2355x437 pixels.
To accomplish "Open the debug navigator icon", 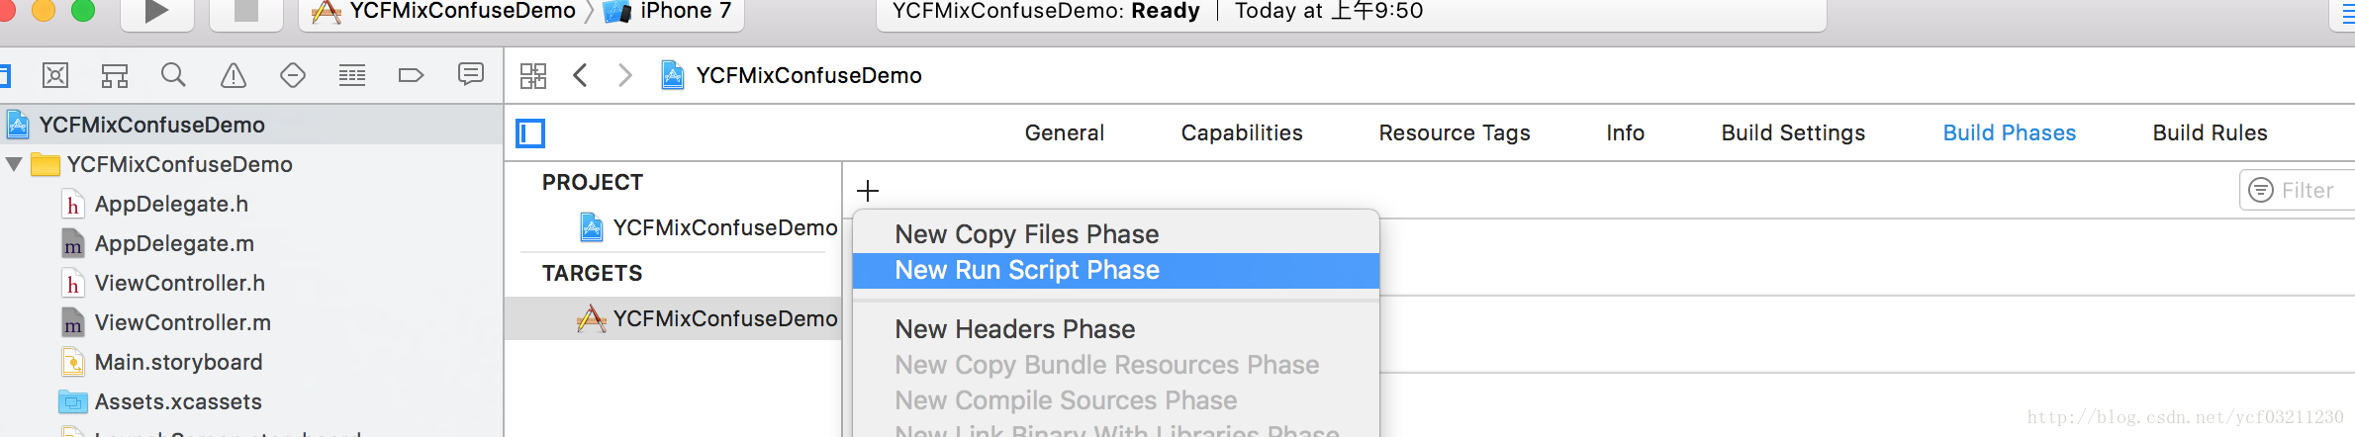I will 352,75.
